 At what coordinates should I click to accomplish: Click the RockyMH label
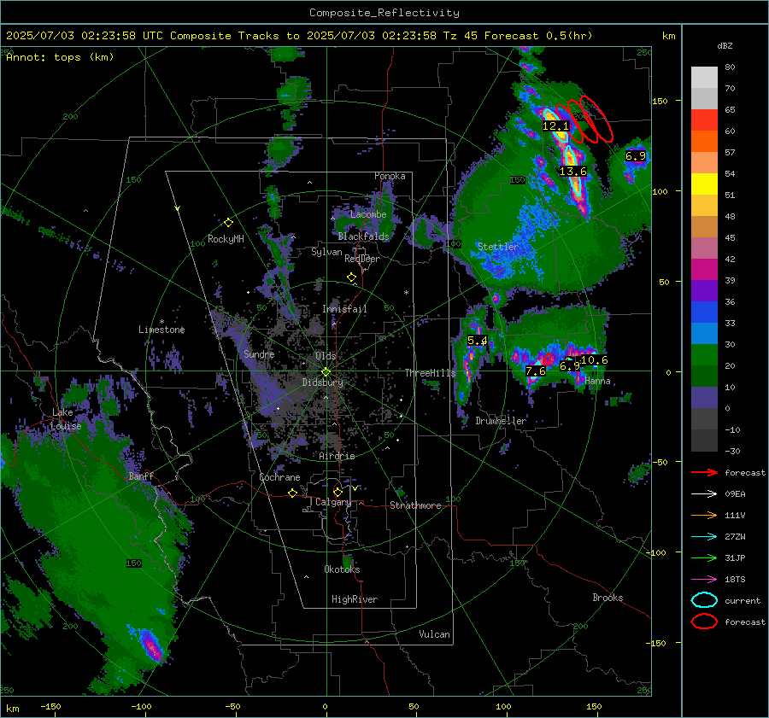tap(226, 239)
